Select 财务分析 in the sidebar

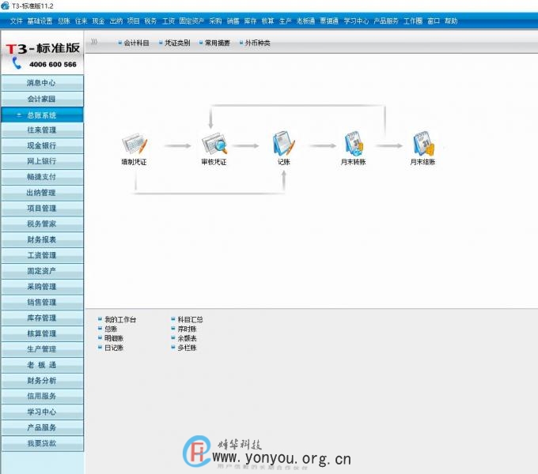pos(42,381)
